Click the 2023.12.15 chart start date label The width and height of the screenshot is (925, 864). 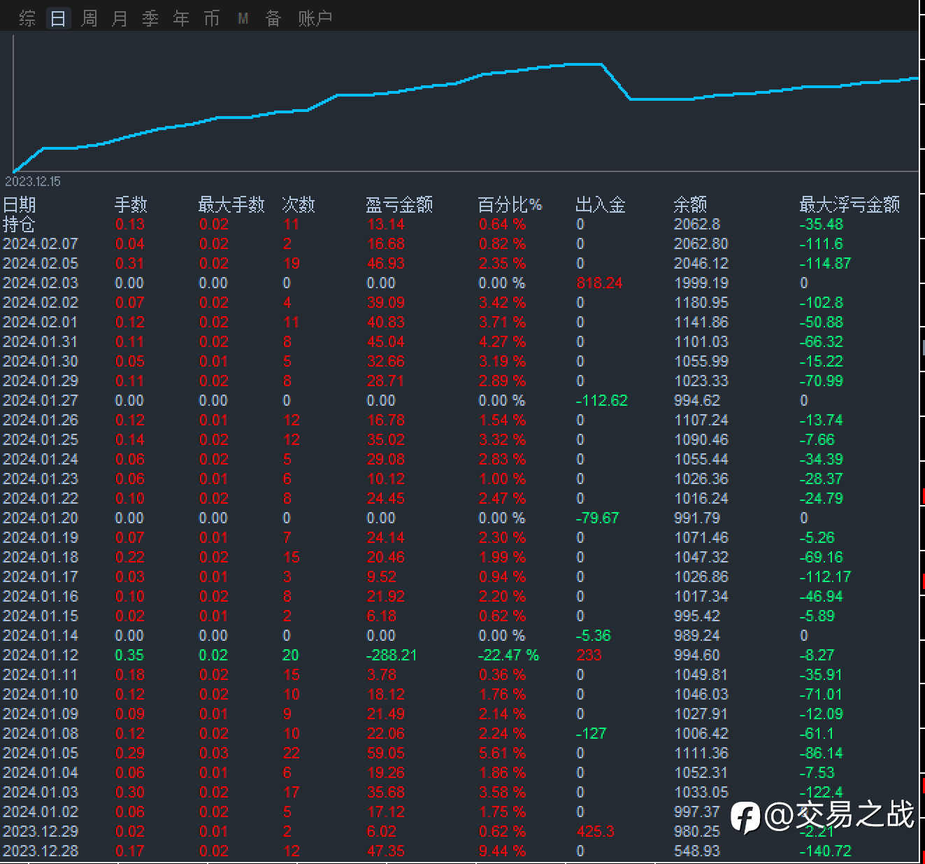pos(33,181)
